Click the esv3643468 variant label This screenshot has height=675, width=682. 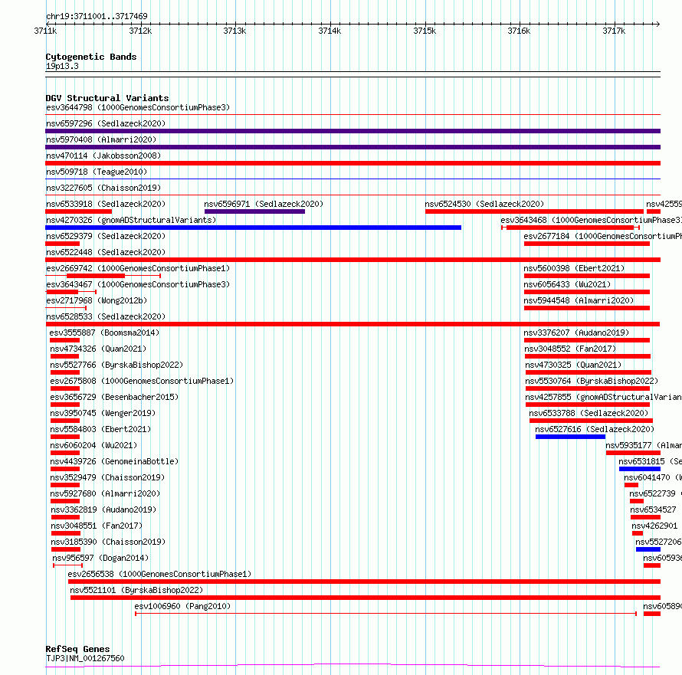pyautogui.click(x=591, y=220)
